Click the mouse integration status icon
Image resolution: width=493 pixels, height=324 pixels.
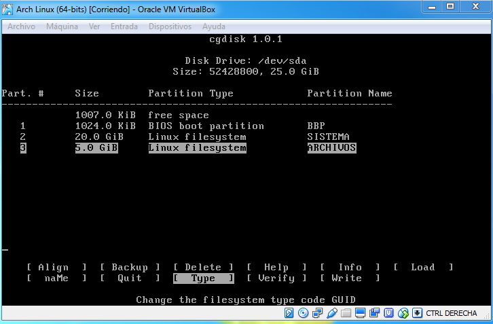[x=403, y=313]
